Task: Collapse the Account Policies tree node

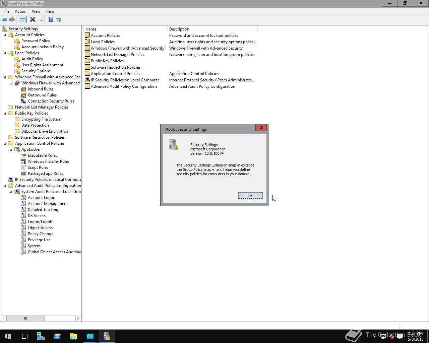Action: click(x=5, y=35)
